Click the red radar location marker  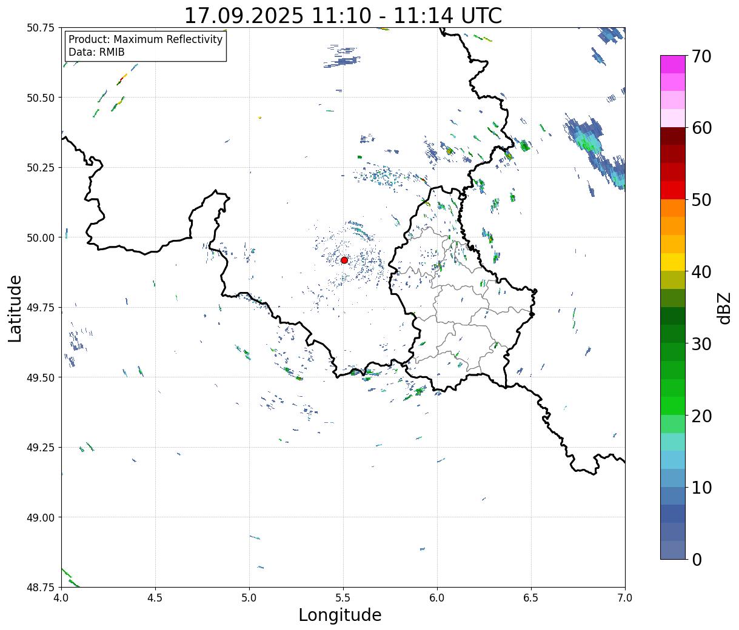coord(344,260)
